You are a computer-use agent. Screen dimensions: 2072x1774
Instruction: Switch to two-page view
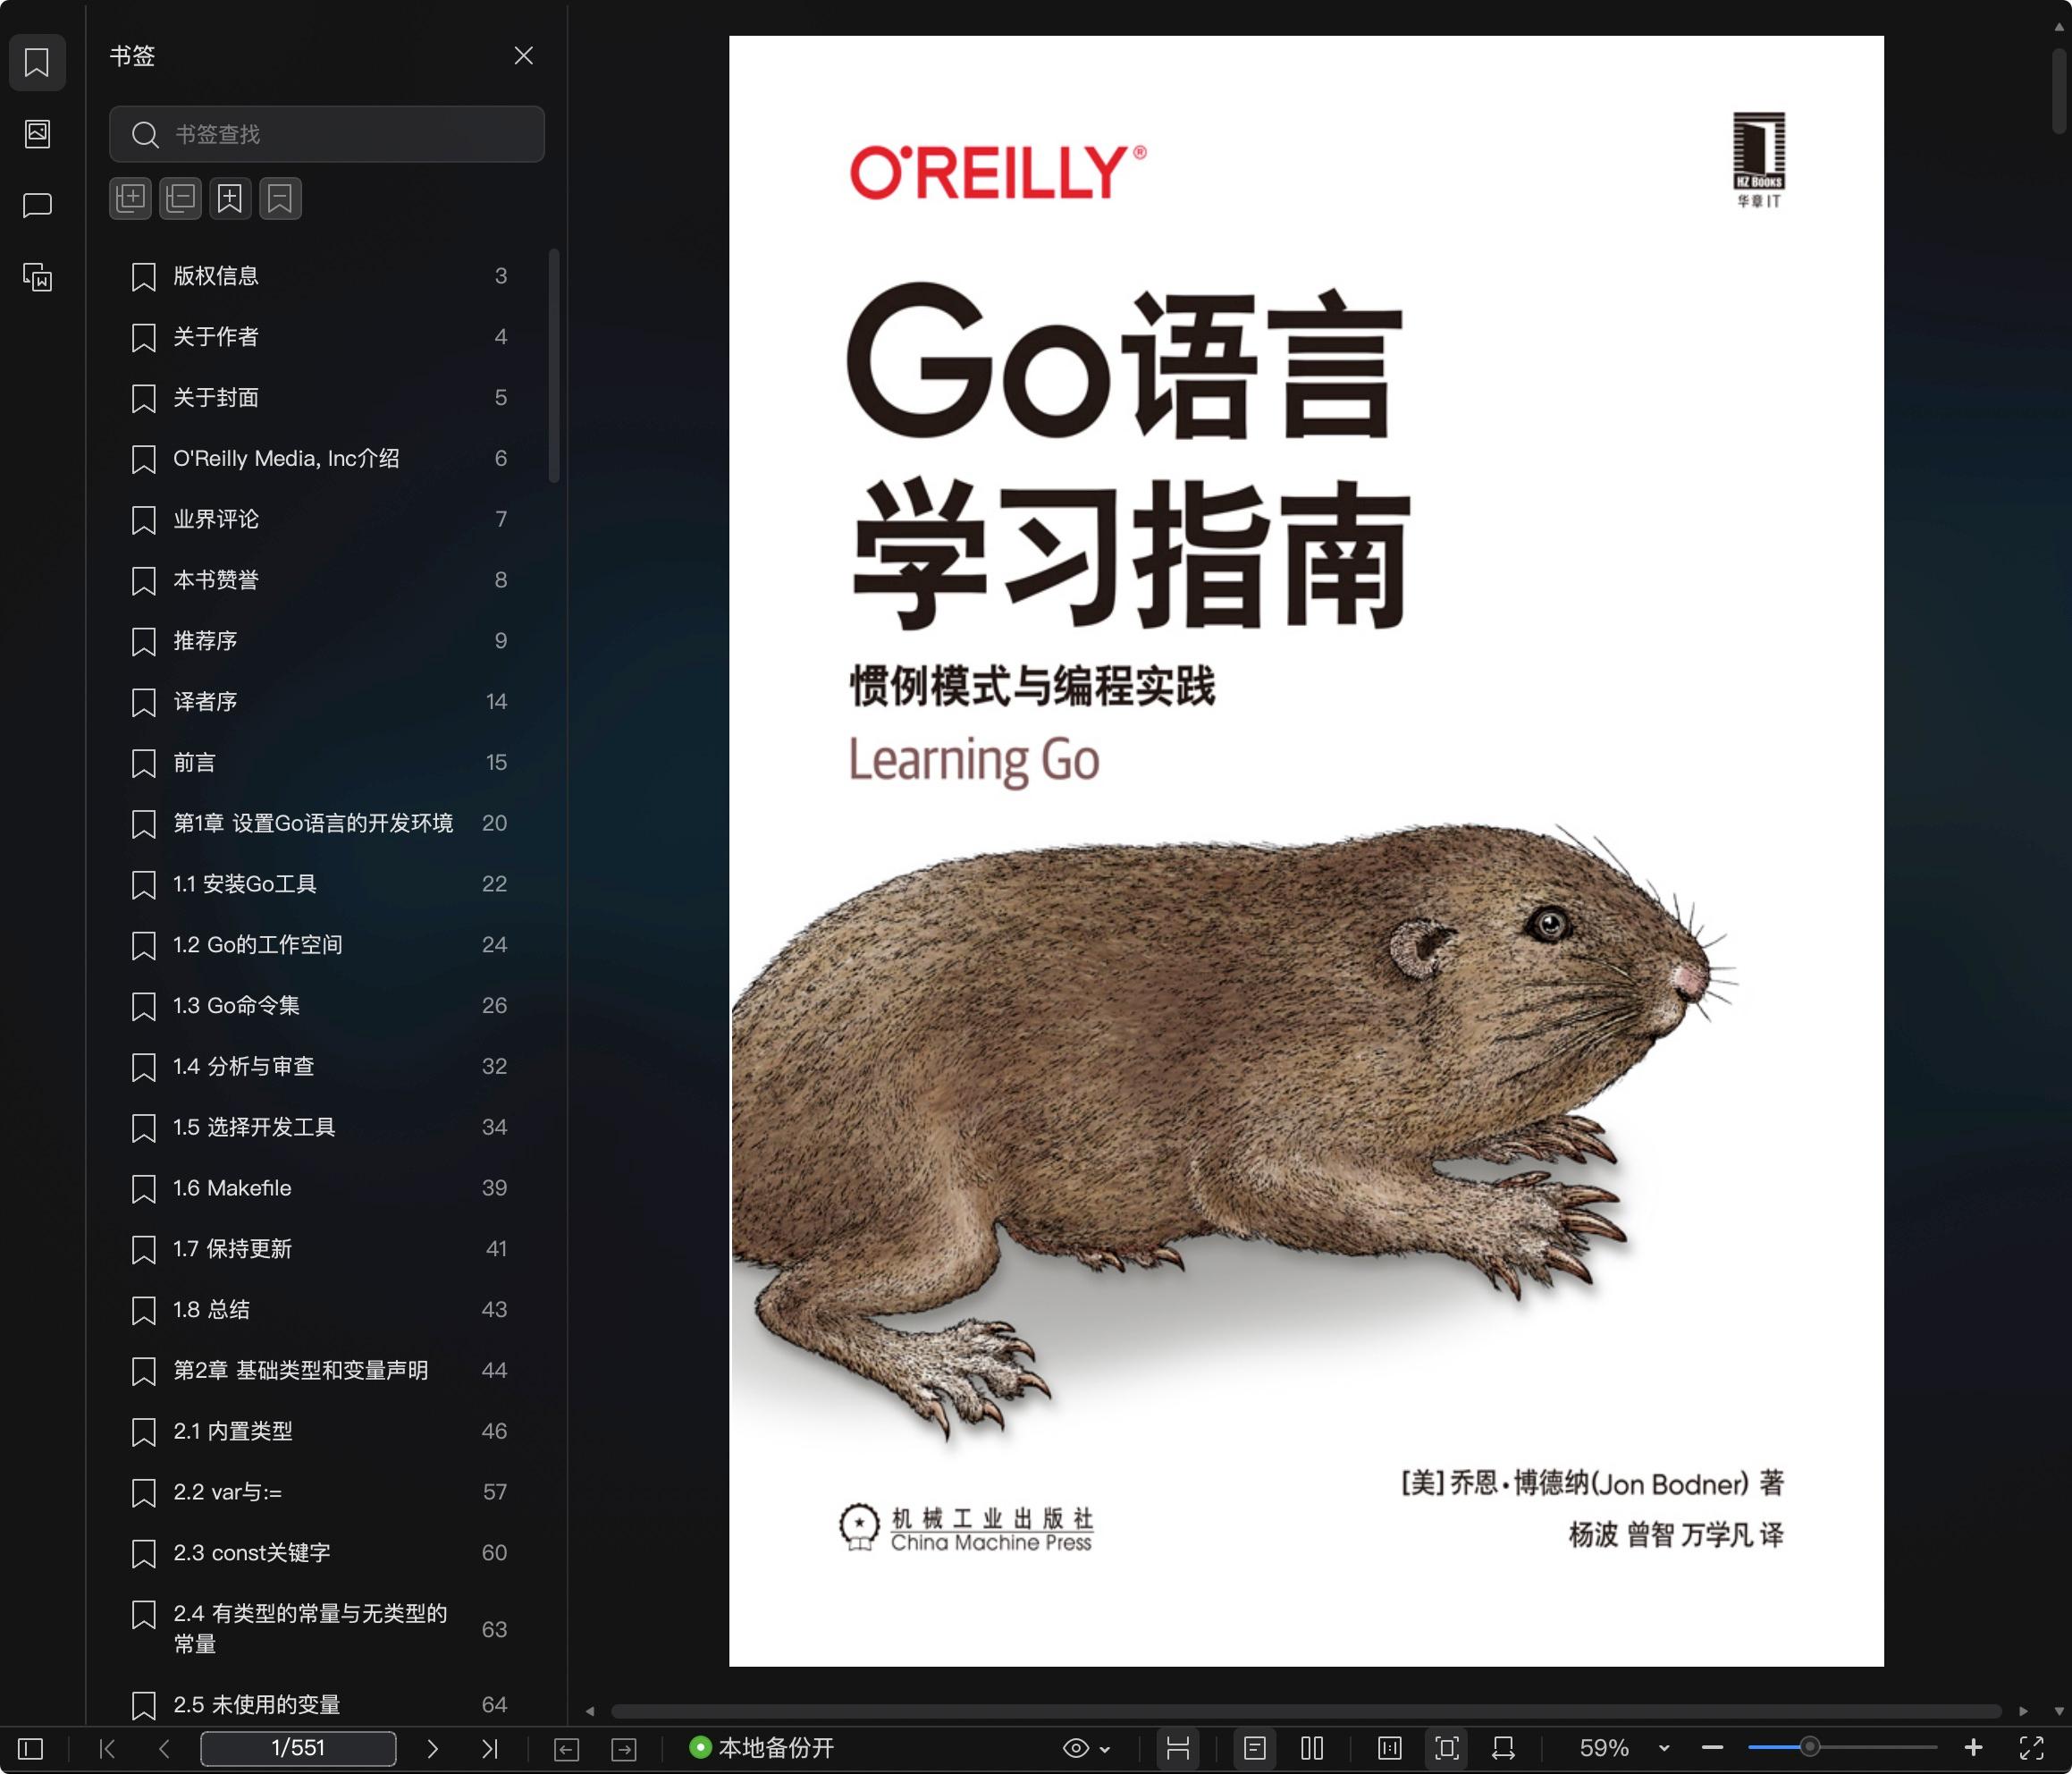1312,1748
